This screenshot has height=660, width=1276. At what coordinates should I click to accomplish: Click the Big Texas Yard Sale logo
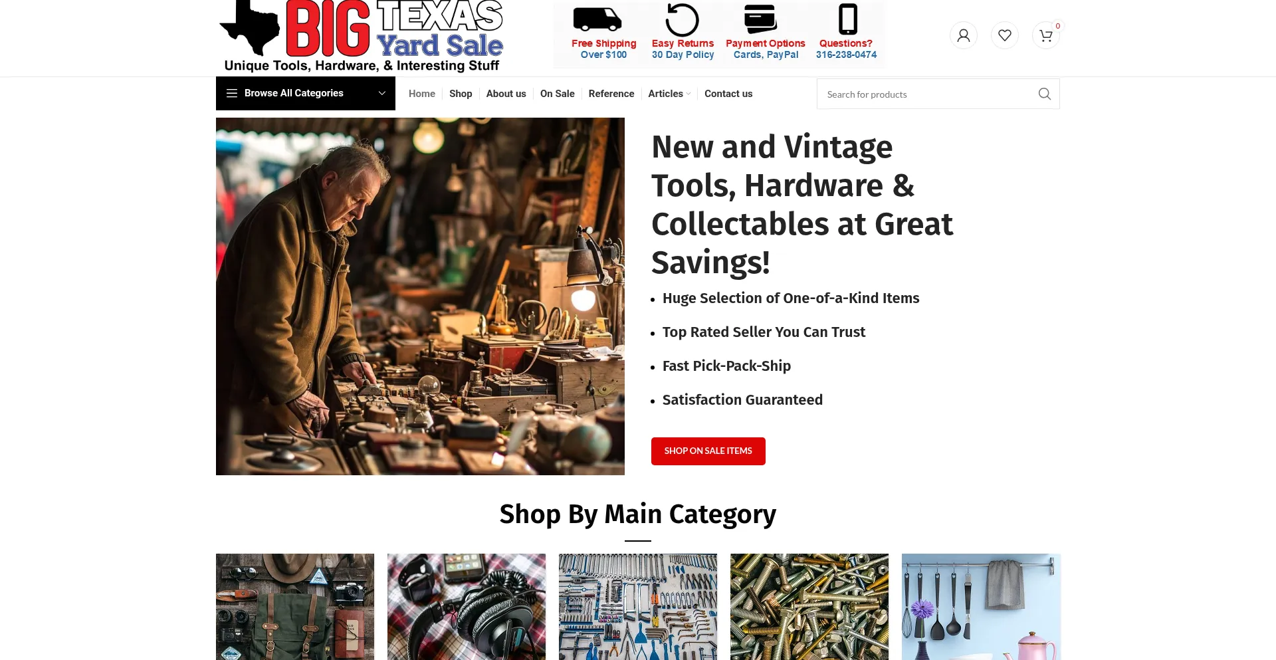(x=362, y=36)
